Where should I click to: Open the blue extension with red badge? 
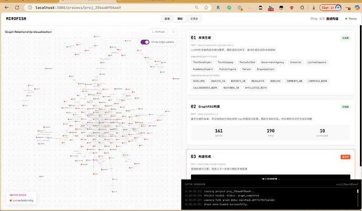271,8
